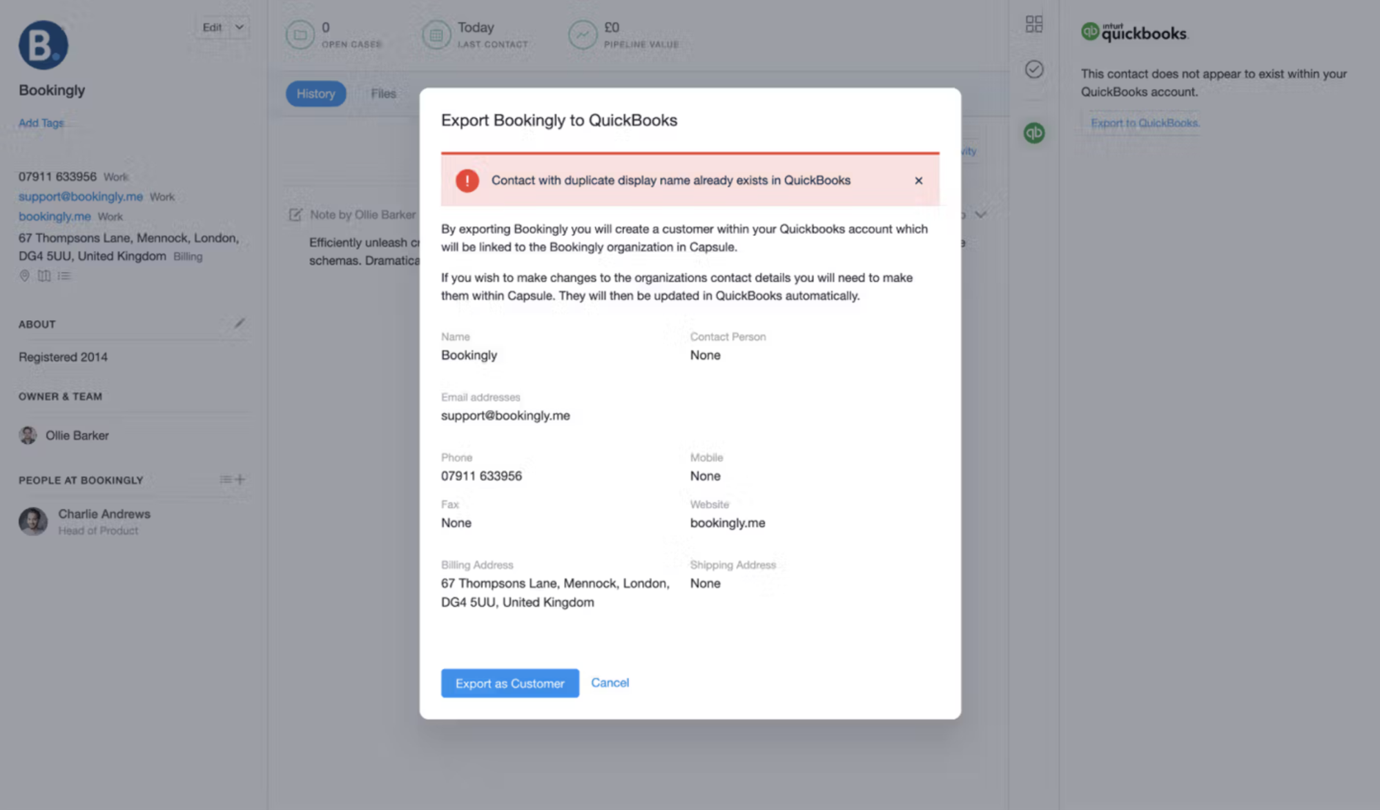This screenshot has width=1380, height=810.
Task: Click the note icon by Ollie Barker
Action: point(295,215)
